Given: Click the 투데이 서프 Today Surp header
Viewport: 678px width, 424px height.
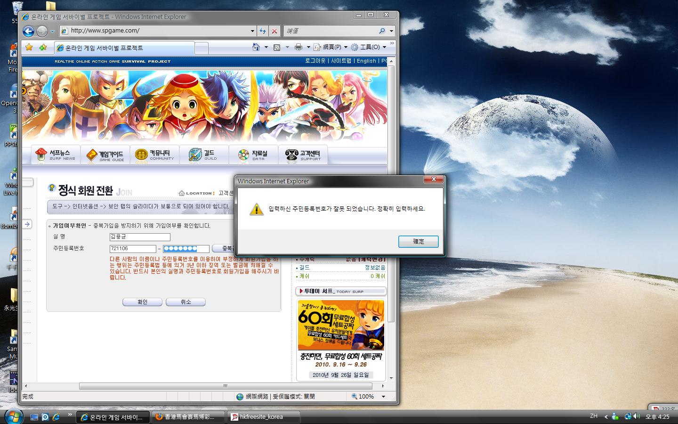Looking at the screenshot, I should tap(341, 291).
